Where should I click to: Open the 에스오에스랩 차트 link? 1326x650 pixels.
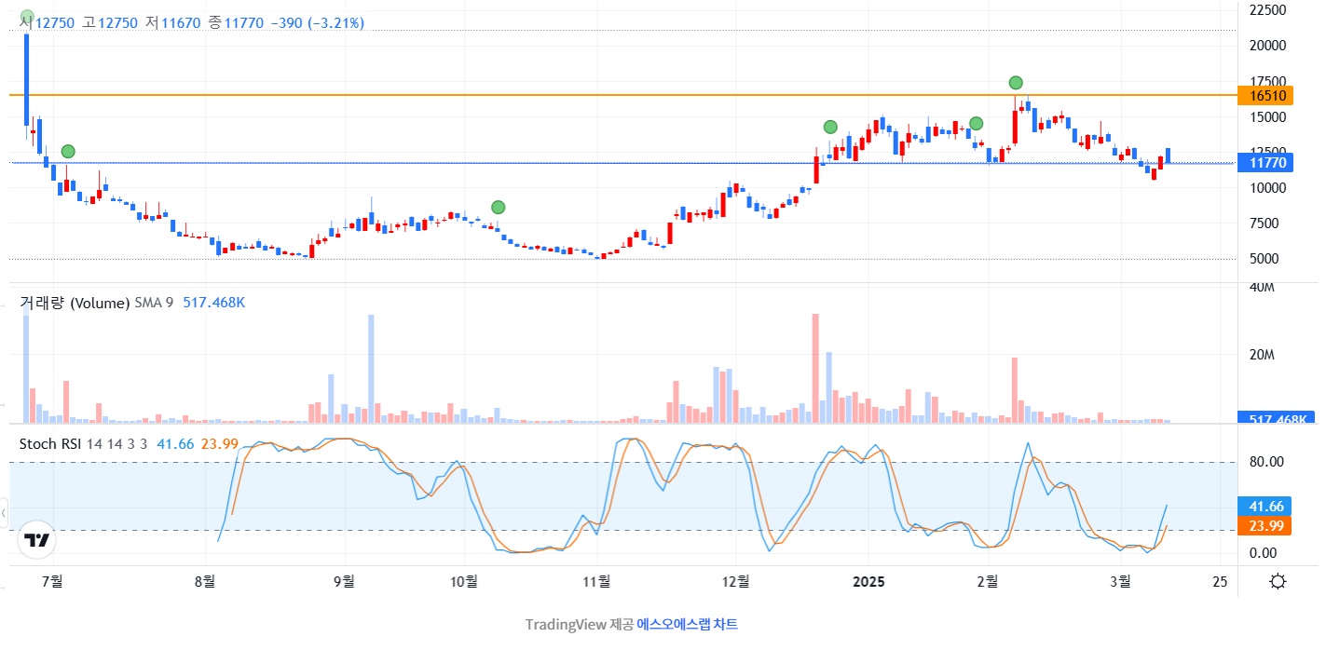[x=688, y=624]
